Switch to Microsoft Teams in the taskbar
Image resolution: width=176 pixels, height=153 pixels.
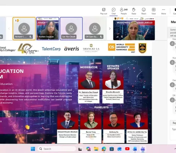[143, 149]
